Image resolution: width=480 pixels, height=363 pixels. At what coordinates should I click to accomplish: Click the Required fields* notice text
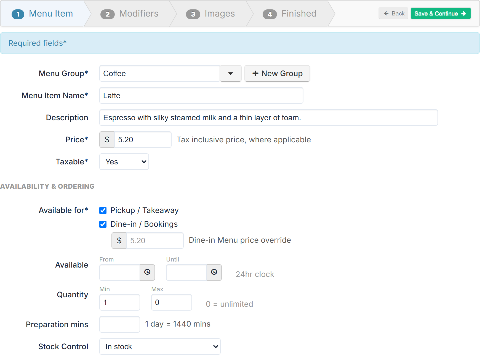tap(38, 43)
